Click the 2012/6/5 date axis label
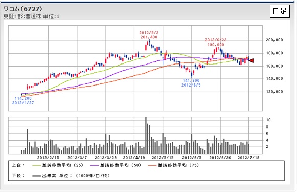The width and height of the screenshot is (297, 192). pos(192,158)
